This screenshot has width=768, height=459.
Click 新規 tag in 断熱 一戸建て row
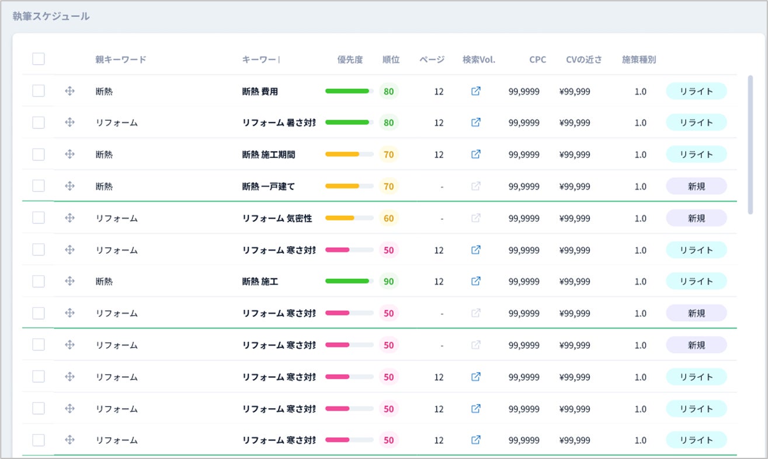click(x=696, y=186)
